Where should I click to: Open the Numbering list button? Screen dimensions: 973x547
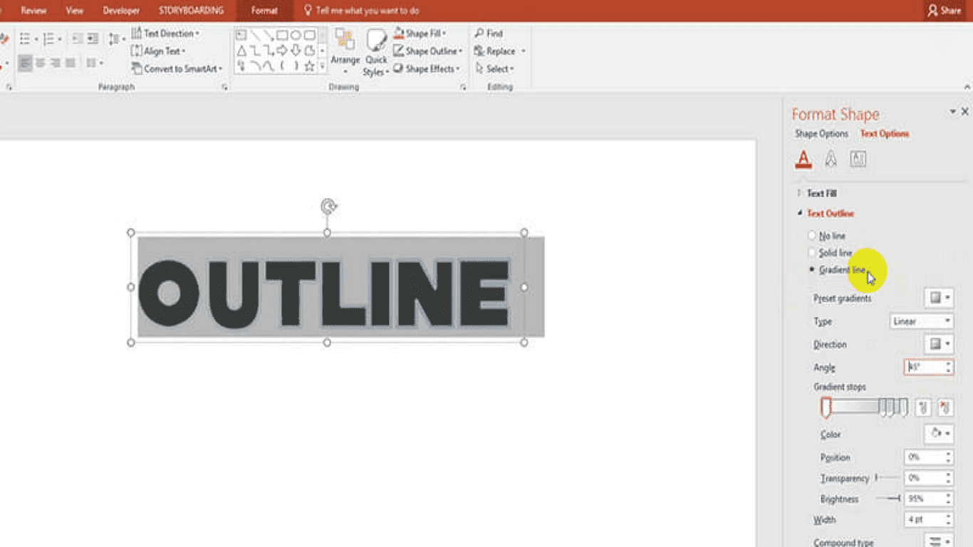(52, 39)
